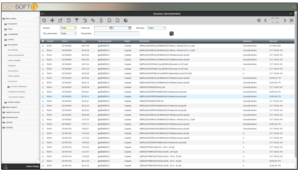
Task: Open the Usuario dropdown
Action: click(68, 28)
